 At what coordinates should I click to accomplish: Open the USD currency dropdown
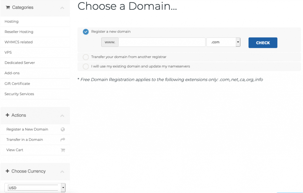pyautogui.click(x=35, y=188)
